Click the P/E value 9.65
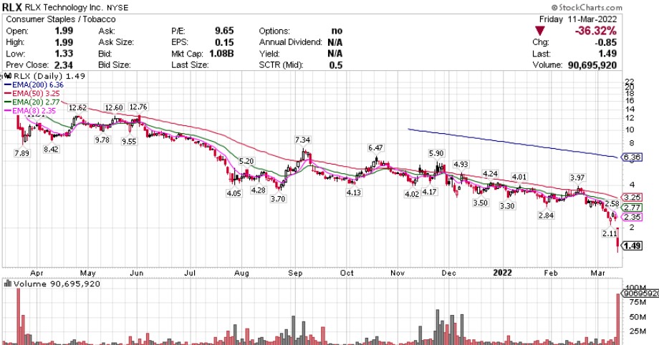The image size is (659, 345). pos(224,31)
